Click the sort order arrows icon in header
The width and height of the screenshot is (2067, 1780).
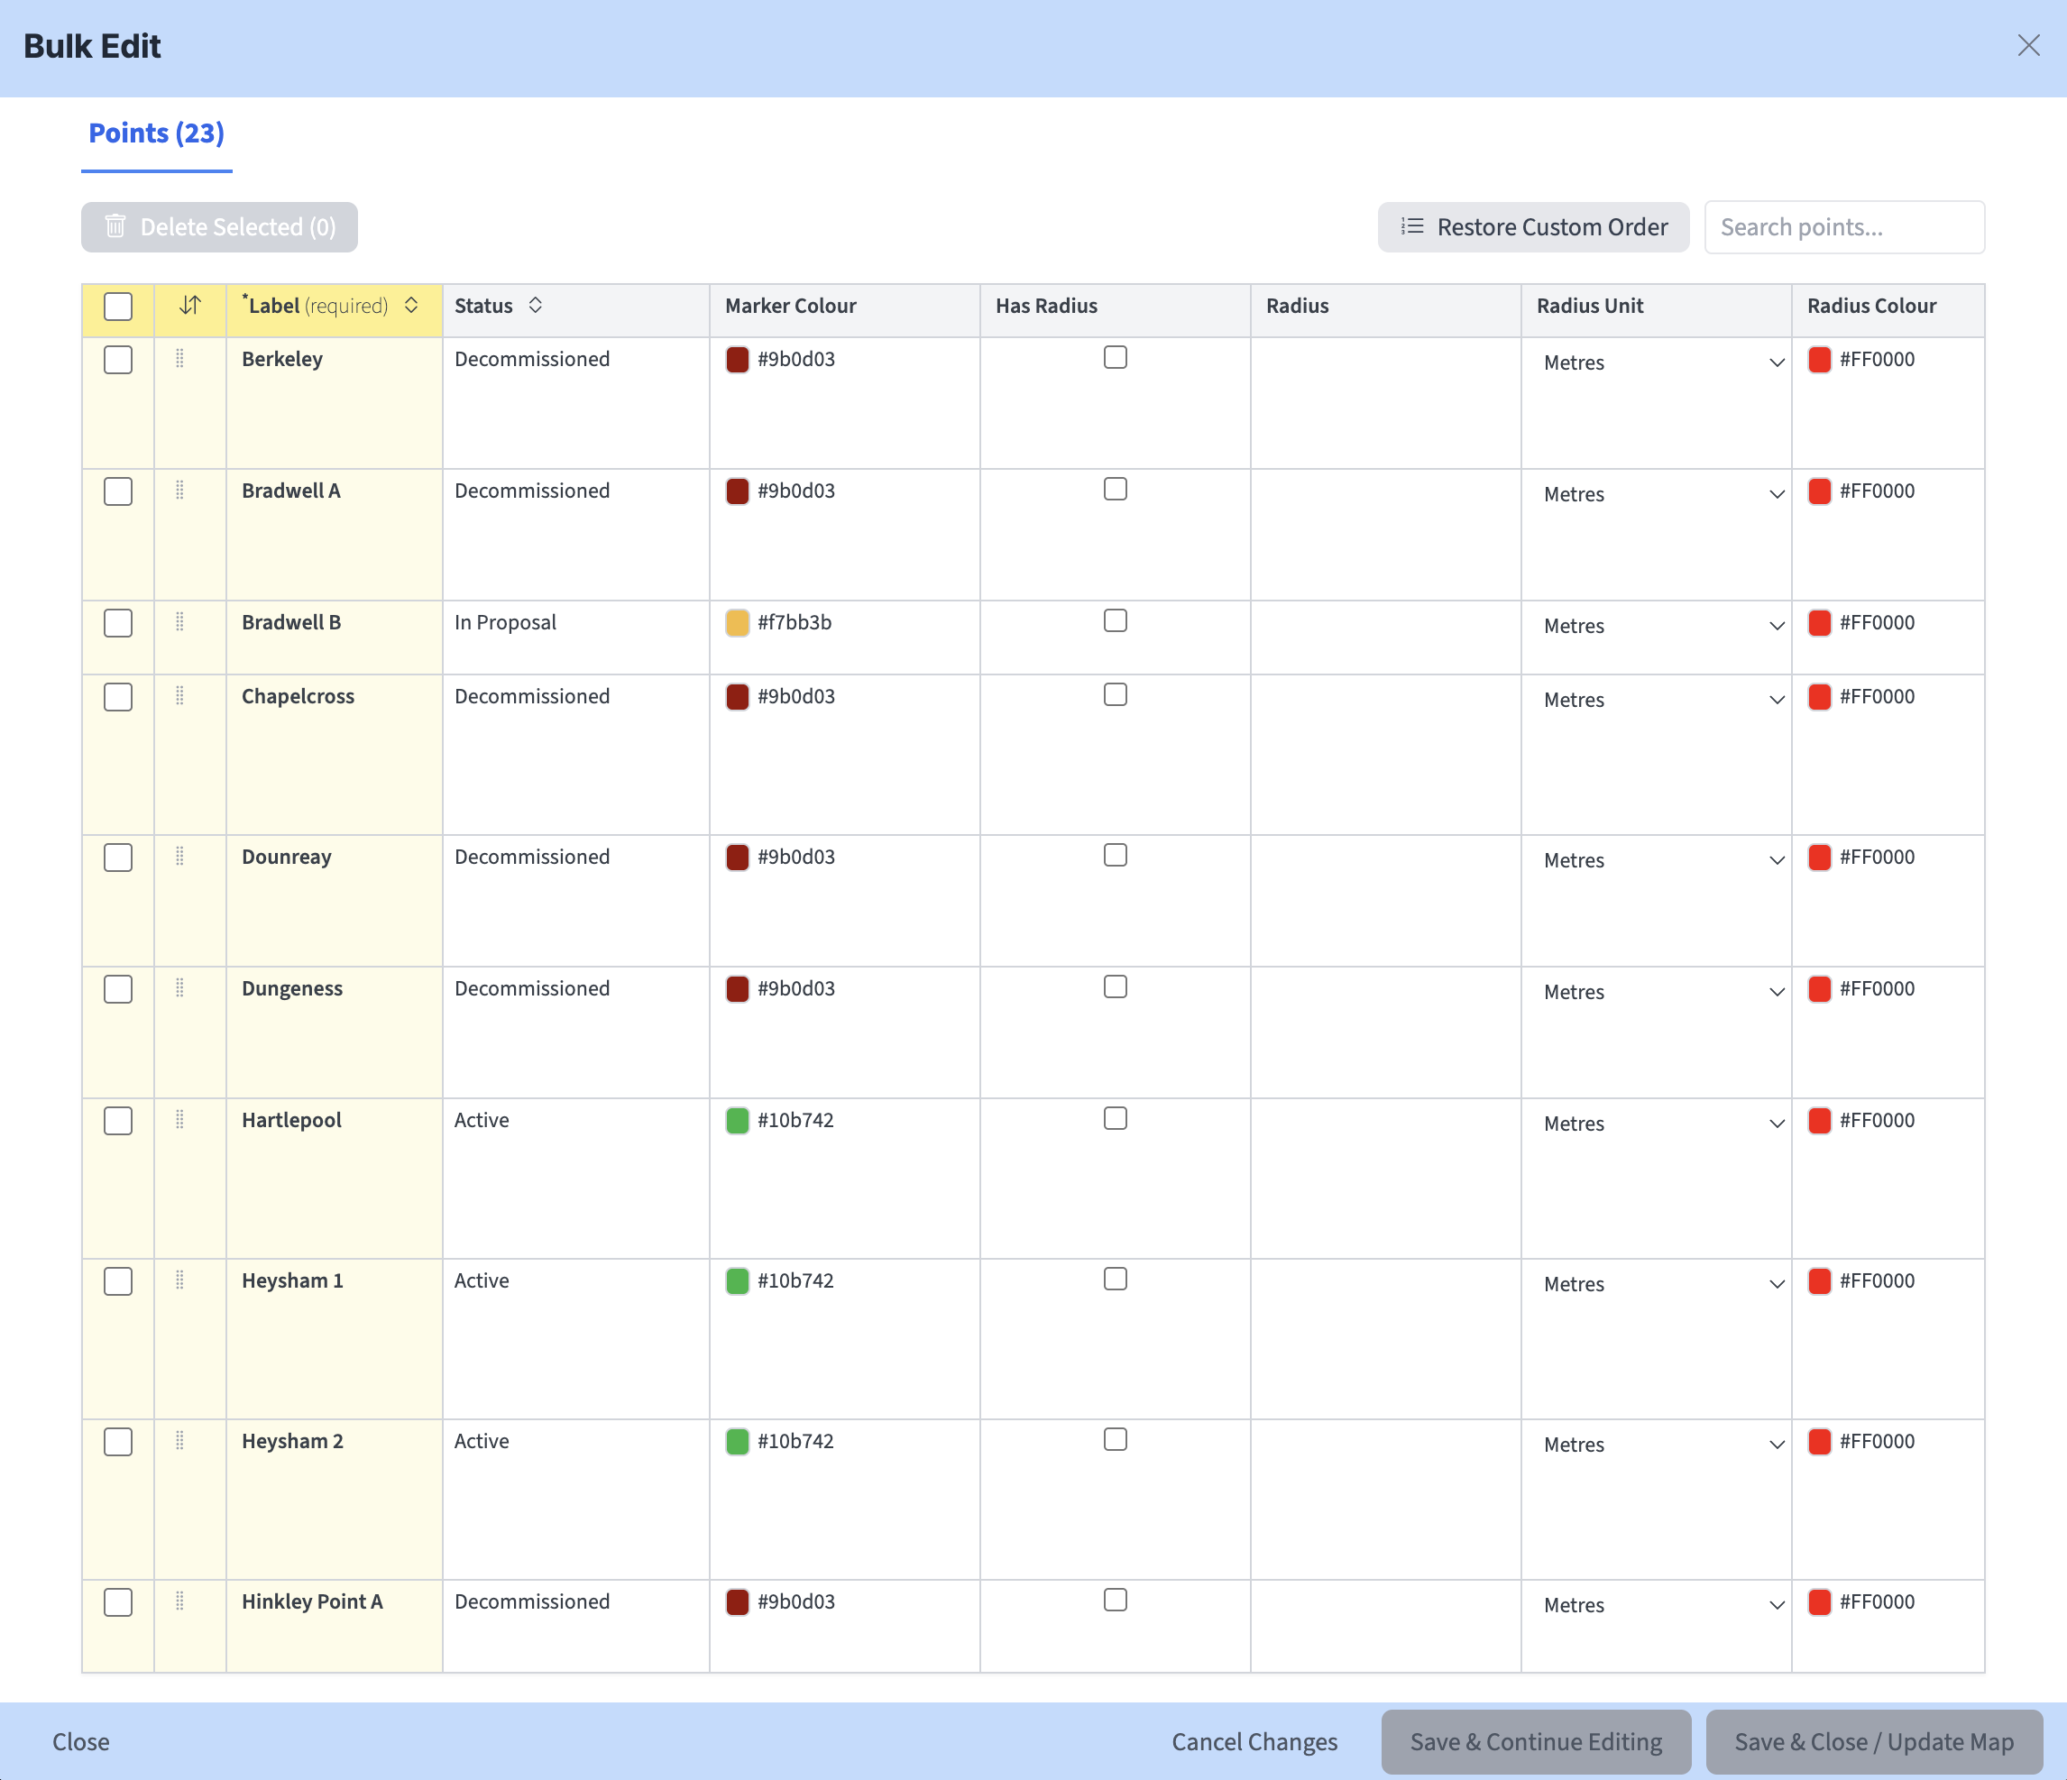[x=189, y=307]
